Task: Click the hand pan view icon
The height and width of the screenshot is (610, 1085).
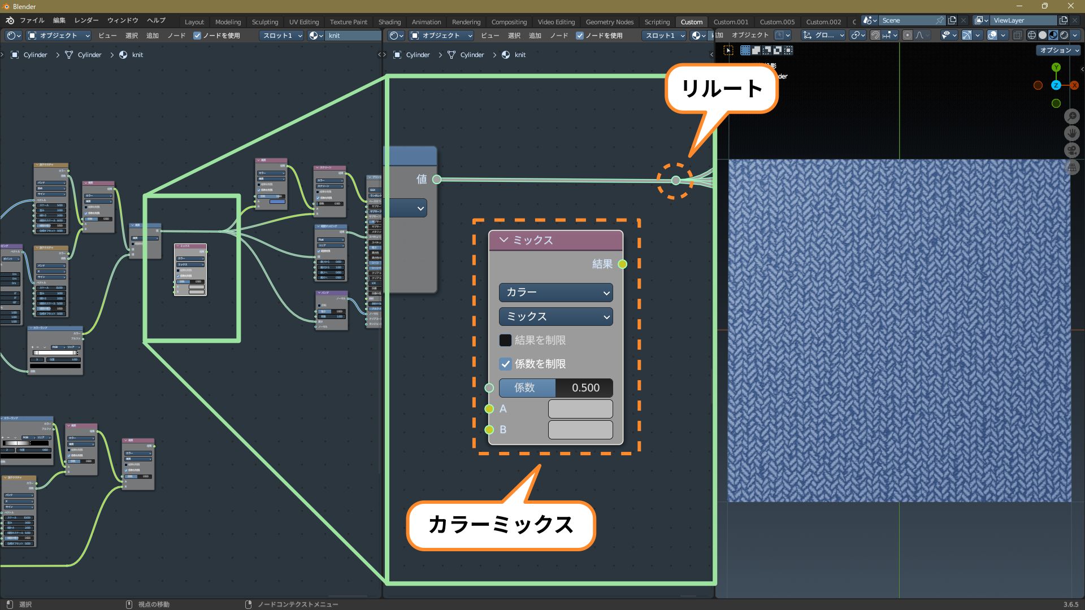Action: tap(1071, 133)
